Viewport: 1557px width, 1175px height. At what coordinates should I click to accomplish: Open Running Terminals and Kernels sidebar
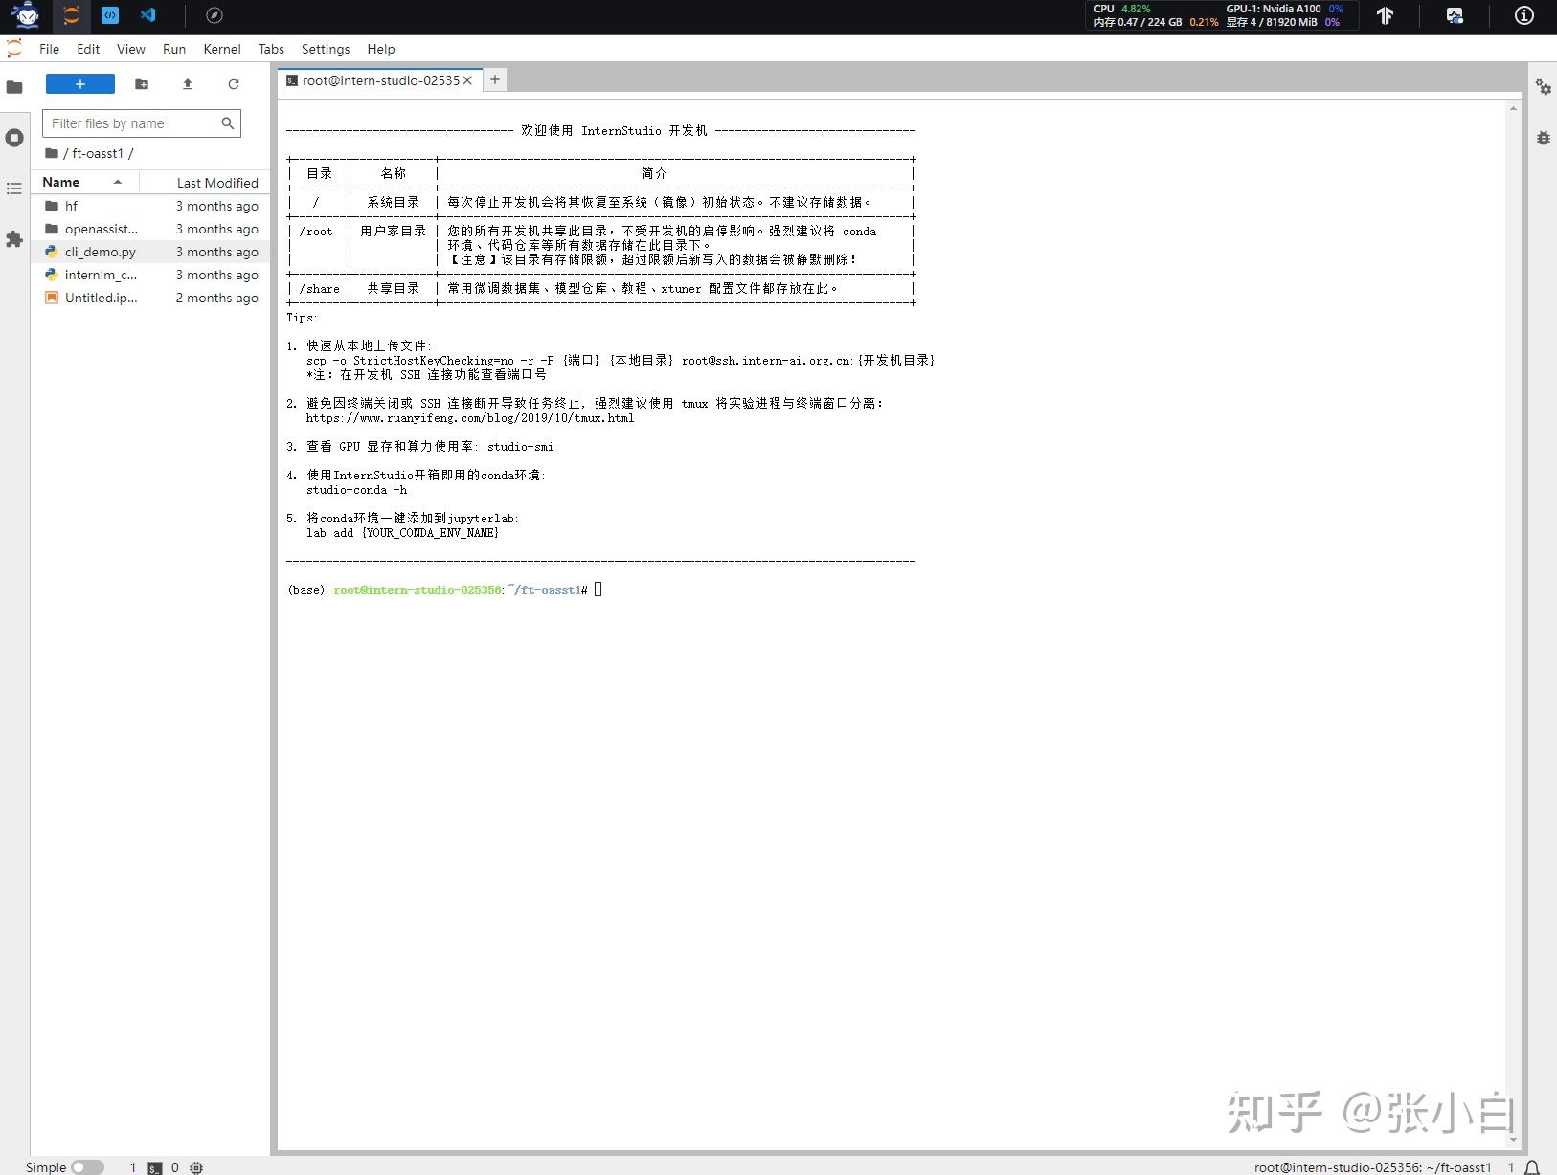pos(14,138)
